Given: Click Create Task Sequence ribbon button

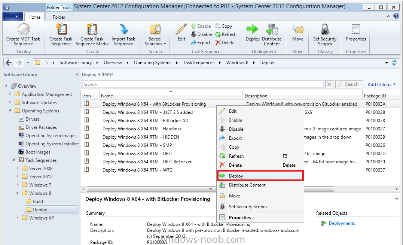Looking at the screenshot, I should [61, 35].
